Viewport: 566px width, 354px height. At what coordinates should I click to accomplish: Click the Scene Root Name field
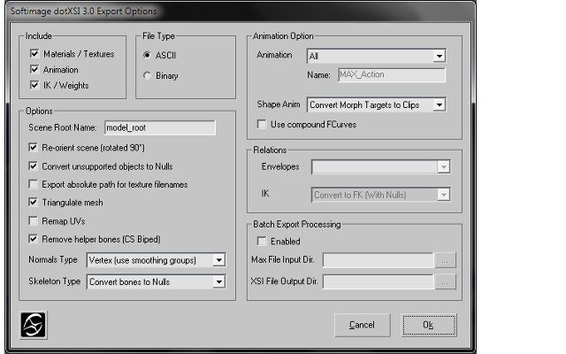(160, 127)
